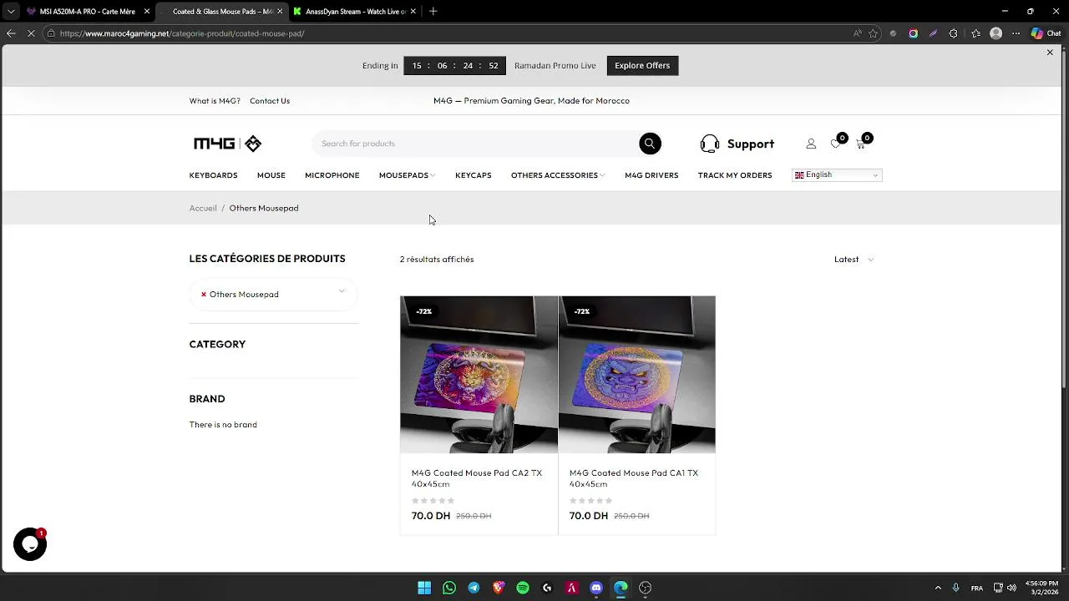This screenshot has height=601, width=1069.
Task: Bookmark this page with the star icon
Action: pos(874,33)
